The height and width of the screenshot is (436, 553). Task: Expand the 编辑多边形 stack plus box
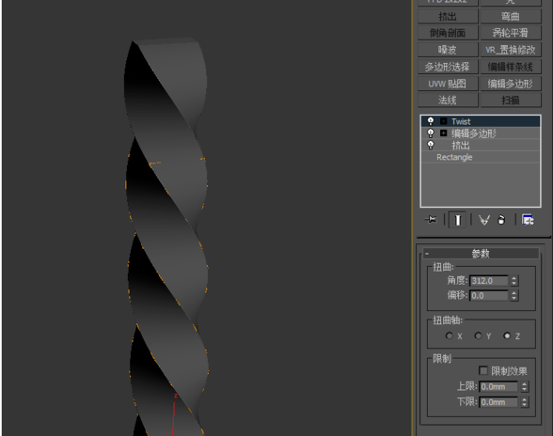tap(443, 132)
